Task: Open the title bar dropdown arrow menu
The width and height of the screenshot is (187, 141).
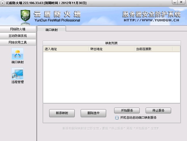Action: click(3, 3)
